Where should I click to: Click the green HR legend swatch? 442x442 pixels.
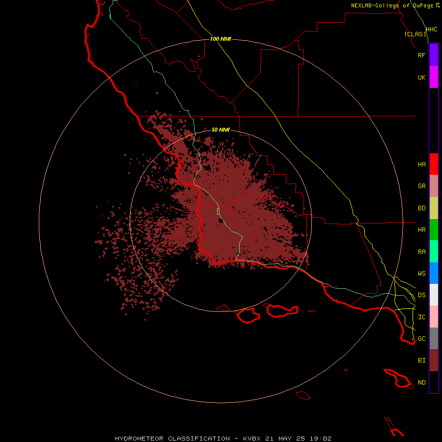[x=434, y=230]
